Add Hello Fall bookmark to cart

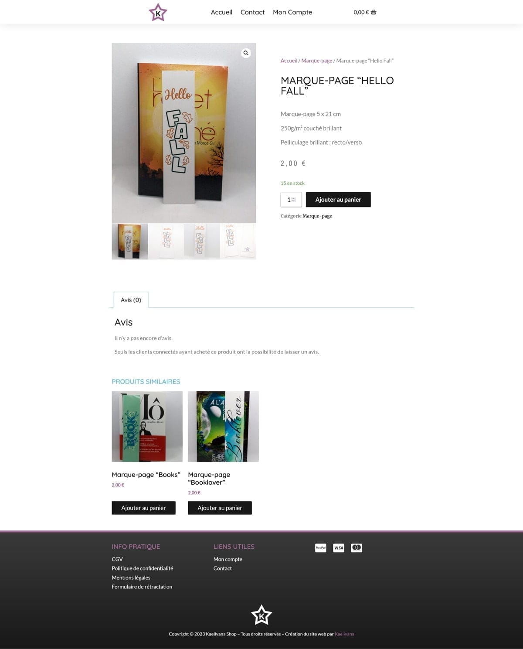point(338,200)
